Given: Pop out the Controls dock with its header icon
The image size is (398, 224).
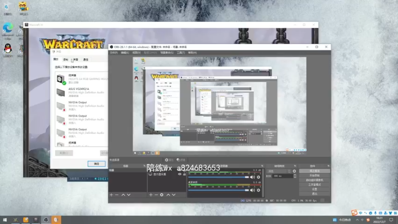Looking at the screenshot, I should click(x=328, y=166).
